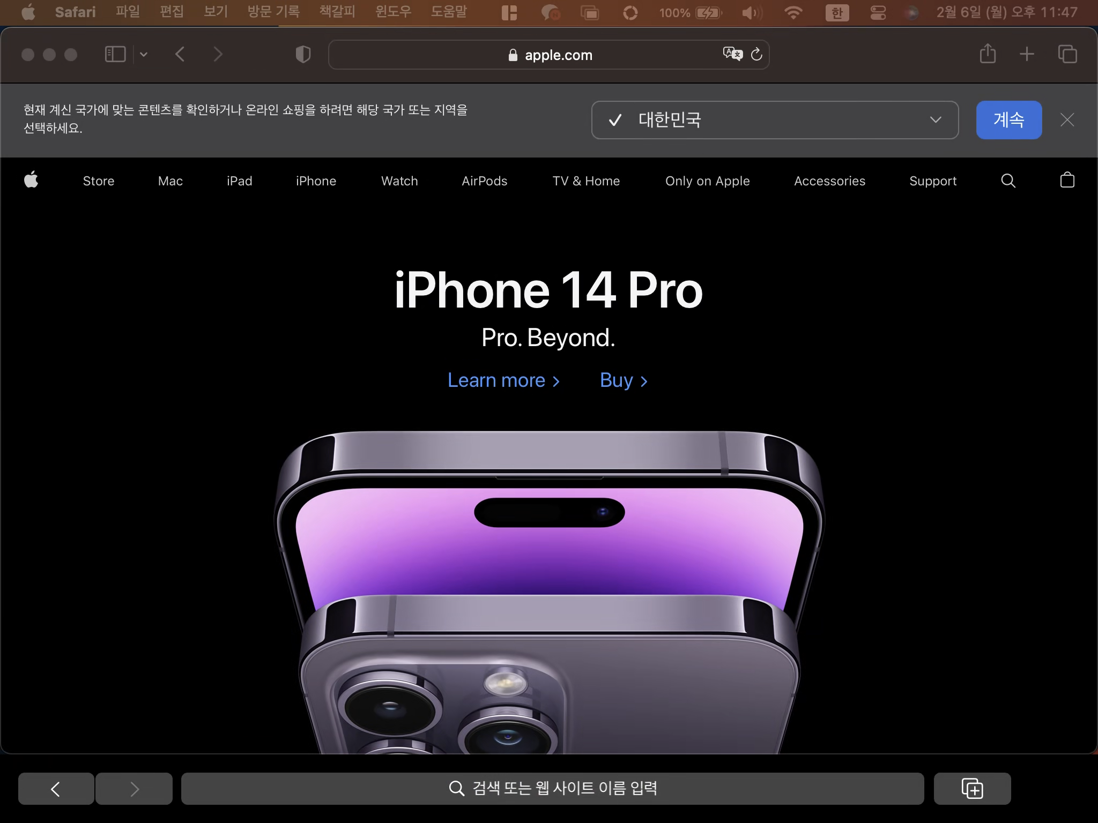
Task: Open a new tab with plus icon
Action: tap(1027, 54)
